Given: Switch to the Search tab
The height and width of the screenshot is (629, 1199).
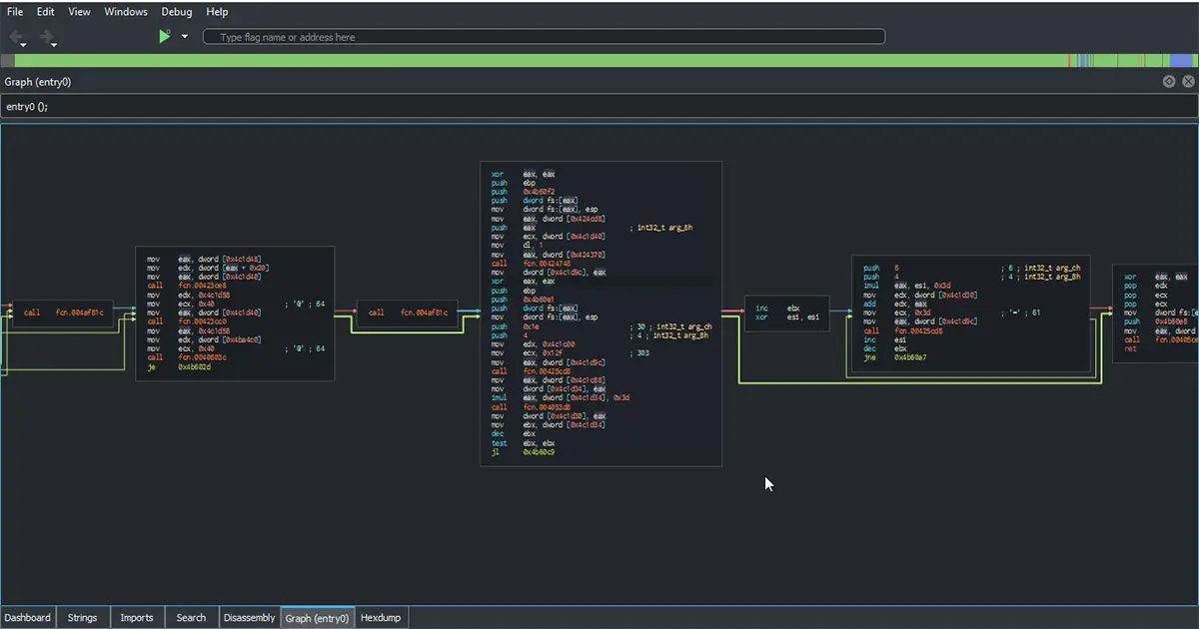Looking at the screenshot, I should [191, 617].
